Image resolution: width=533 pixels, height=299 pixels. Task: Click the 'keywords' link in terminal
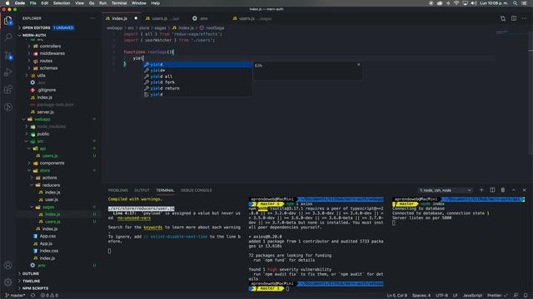(152, 227)
